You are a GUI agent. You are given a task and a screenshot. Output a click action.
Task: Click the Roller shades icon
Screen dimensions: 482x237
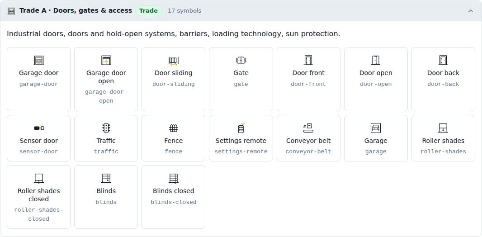click(x=443, y=128)
